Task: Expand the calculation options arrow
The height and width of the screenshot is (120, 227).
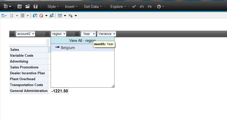Action: 28,16
